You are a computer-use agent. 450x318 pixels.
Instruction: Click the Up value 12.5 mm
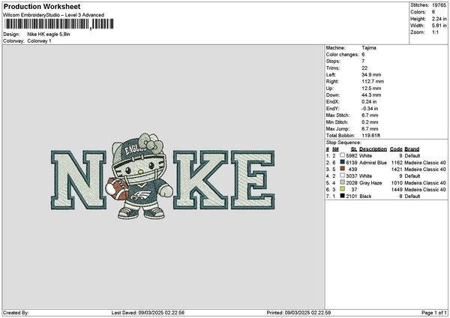[x=371, y=88]
